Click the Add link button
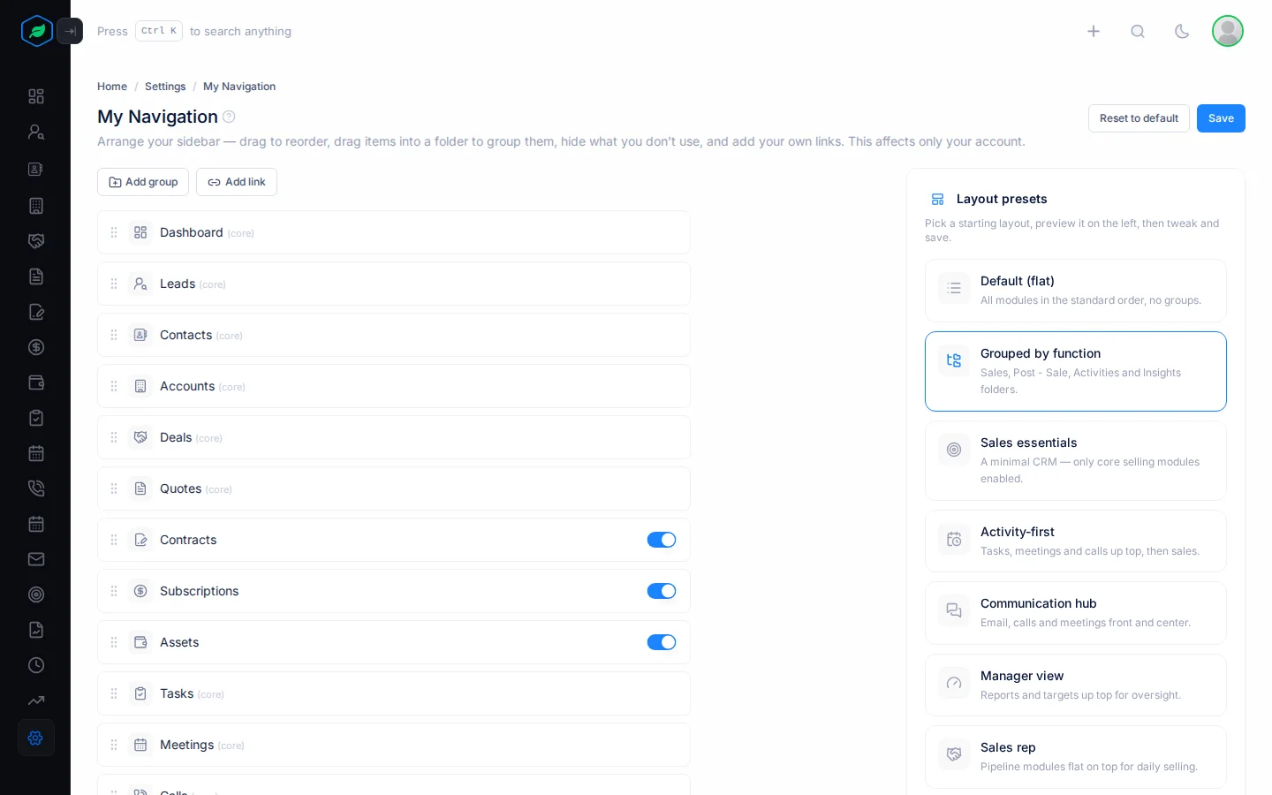This screenshot has height=795, width=1272. pos(237,182)
